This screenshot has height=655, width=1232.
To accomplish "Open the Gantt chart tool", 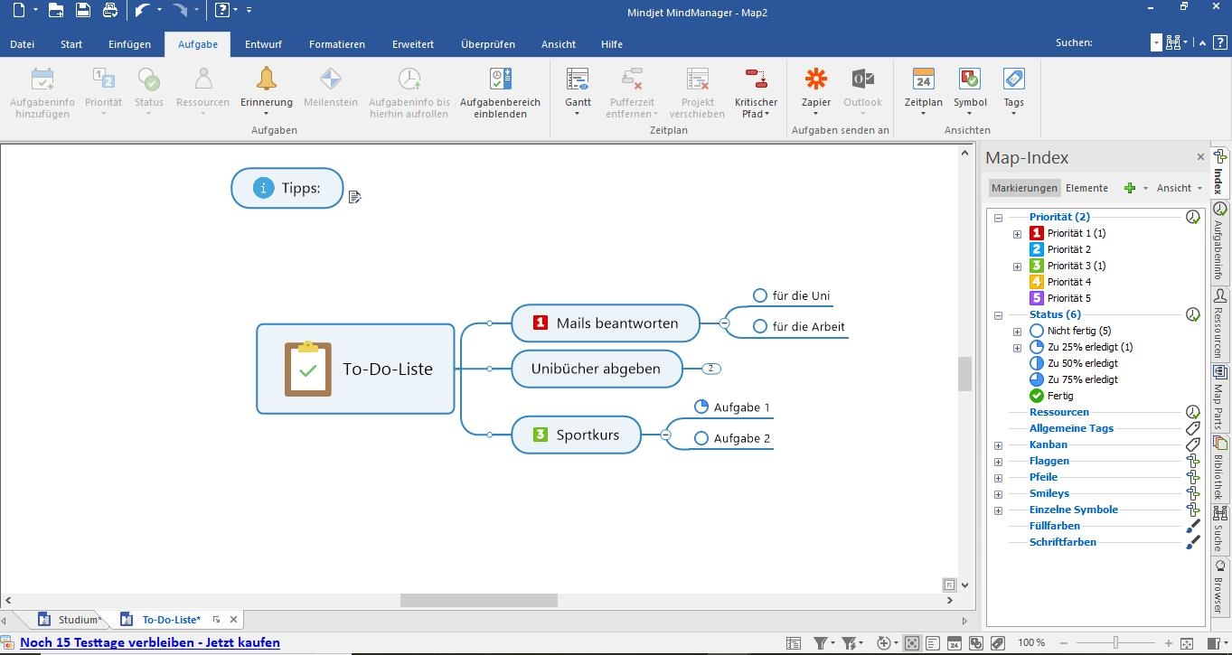I will coord(578,80).
